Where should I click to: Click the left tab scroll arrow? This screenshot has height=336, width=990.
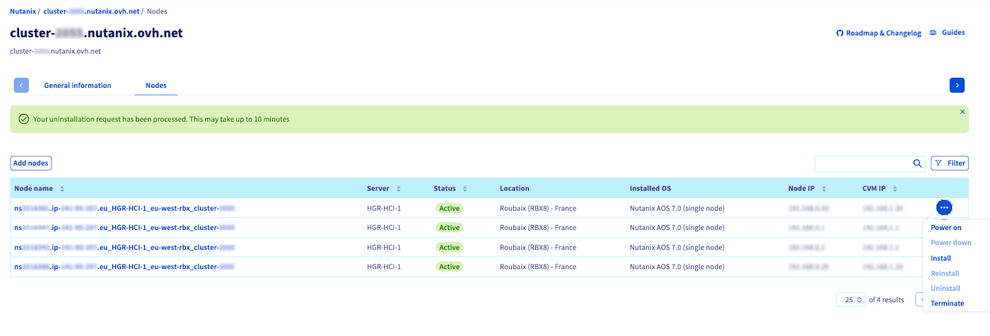(x=21, y=85)
